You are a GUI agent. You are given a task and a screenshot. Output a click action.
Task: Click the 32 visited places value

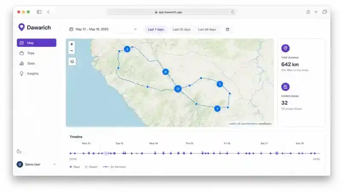point(284,103)
